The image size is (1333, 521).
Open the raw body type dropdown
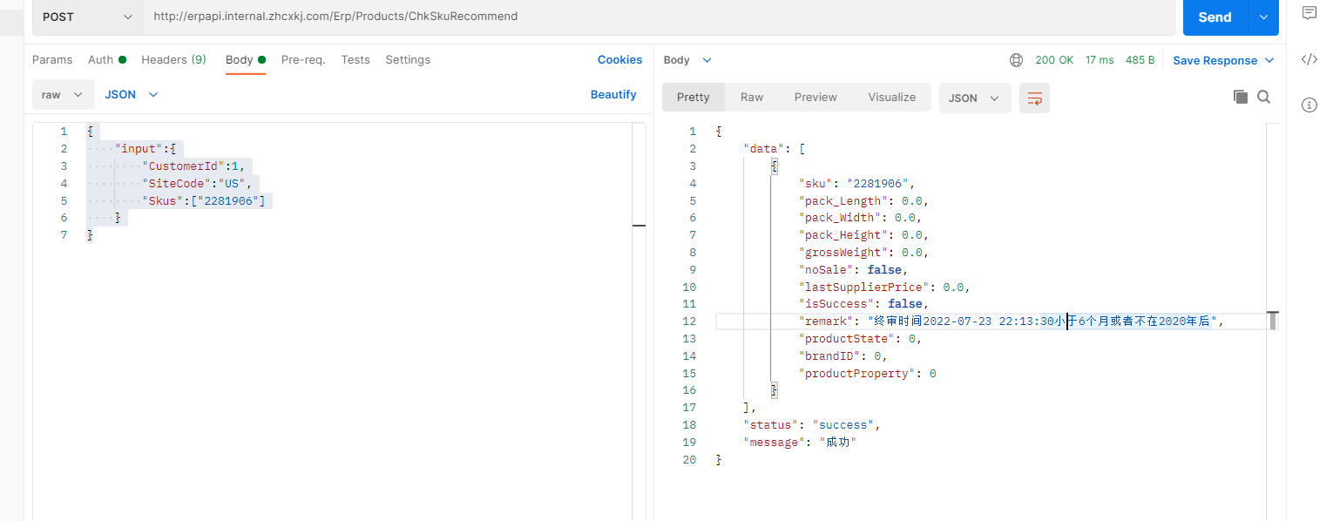tap(63, 95)
